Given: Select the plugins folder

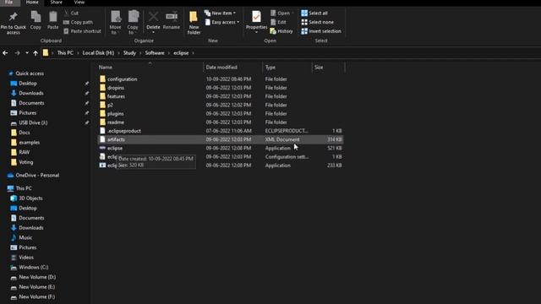Looking at the screenshot, I should coord(221,113).
